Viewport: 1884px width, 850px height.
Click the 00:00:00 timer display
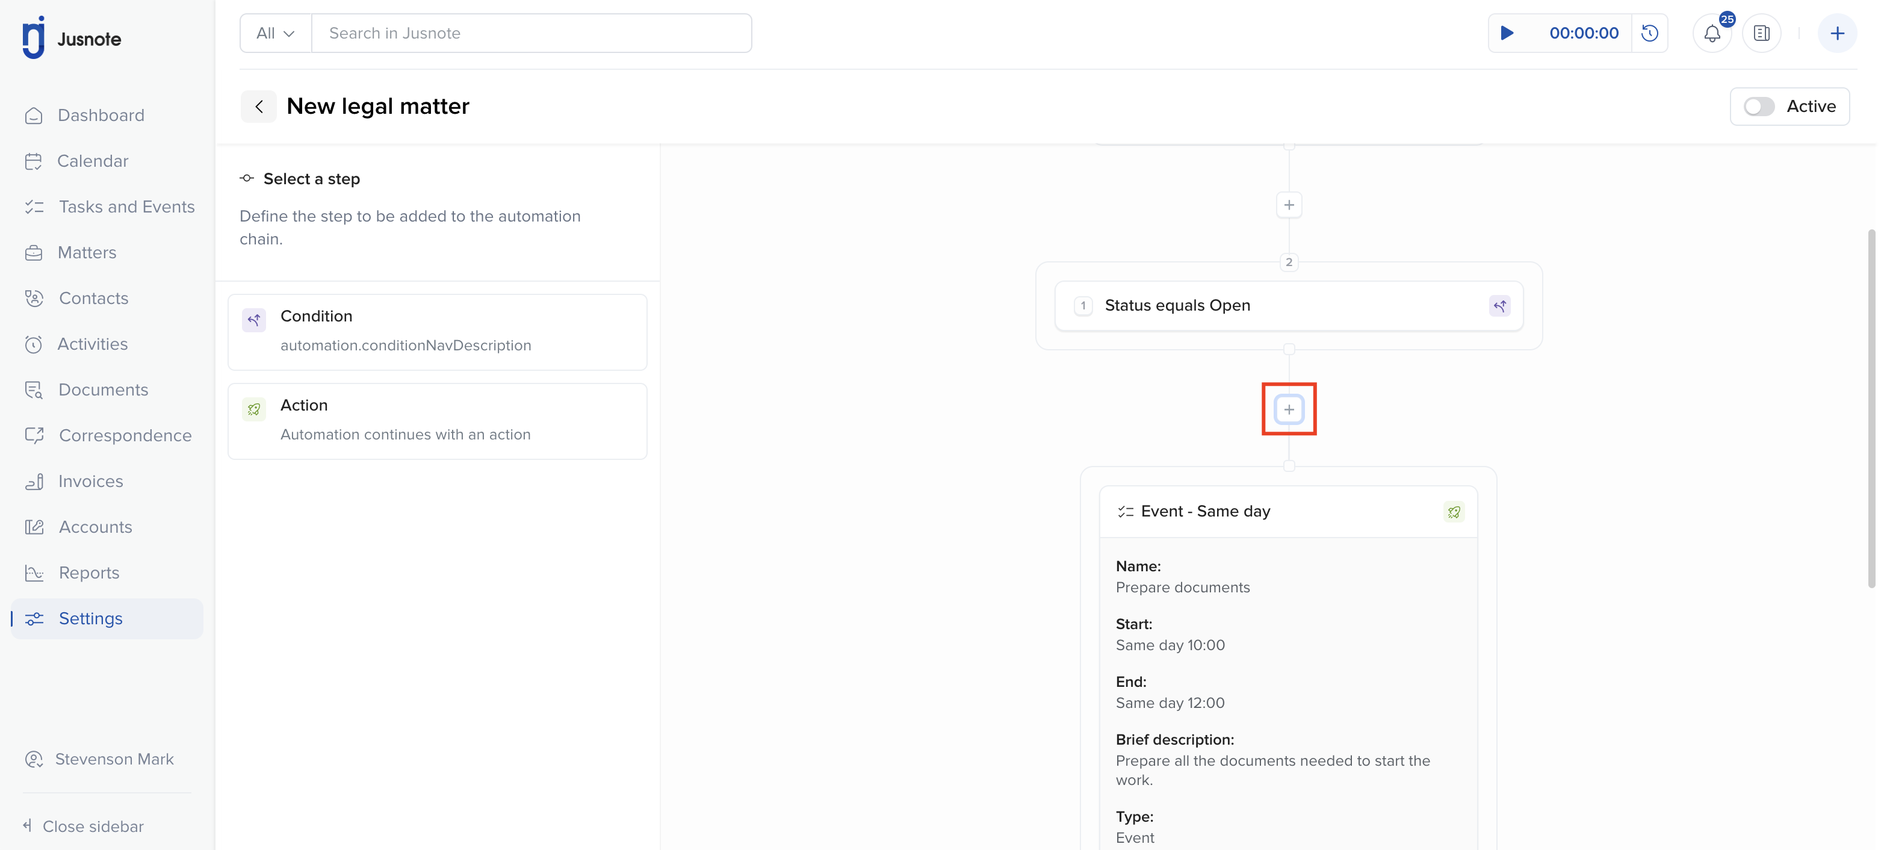point(1584,33)
